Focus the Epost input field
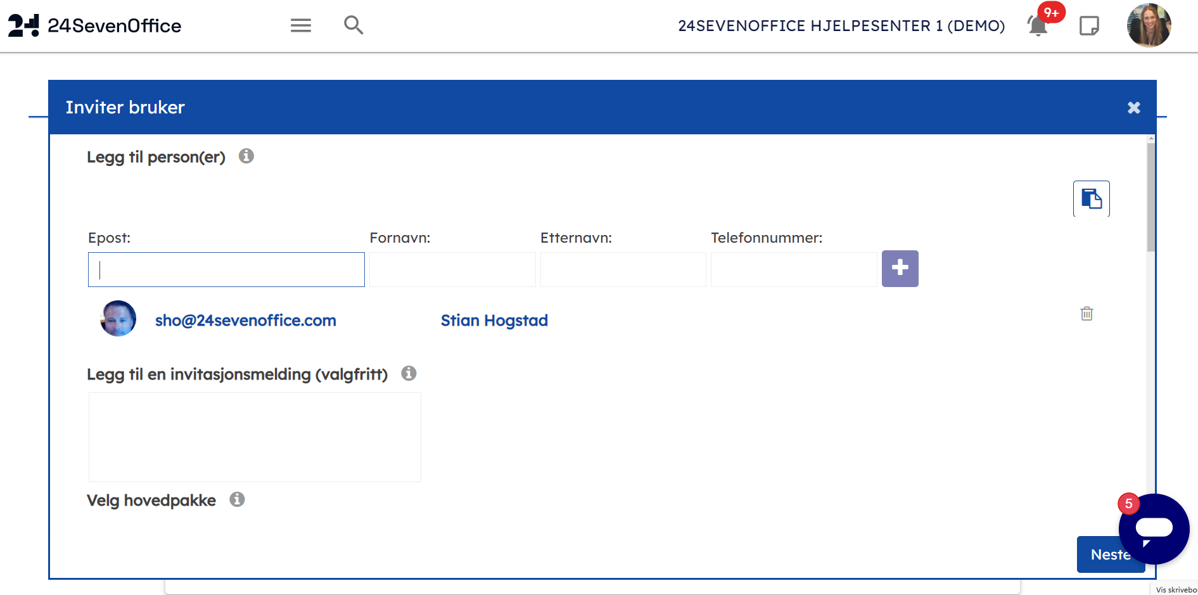This screenshot has height=595, width=1198. click(x=226, y=270)
